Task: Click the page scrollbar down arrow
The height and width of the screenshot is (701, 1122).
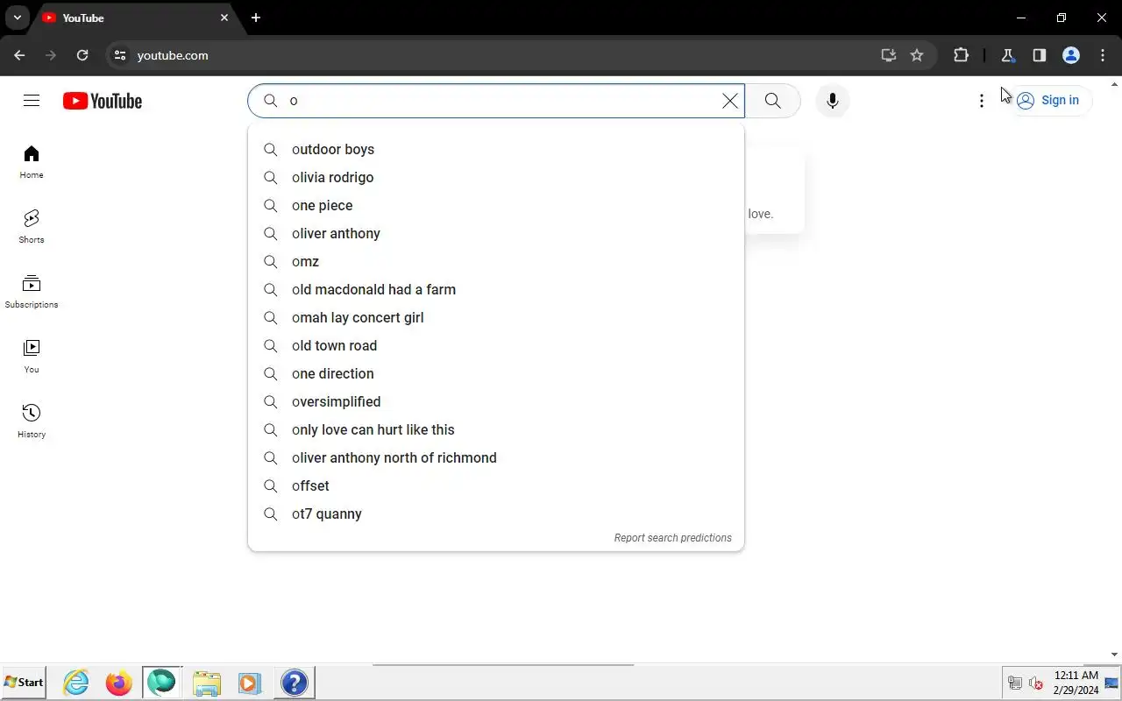Action: pos(1115,655)
